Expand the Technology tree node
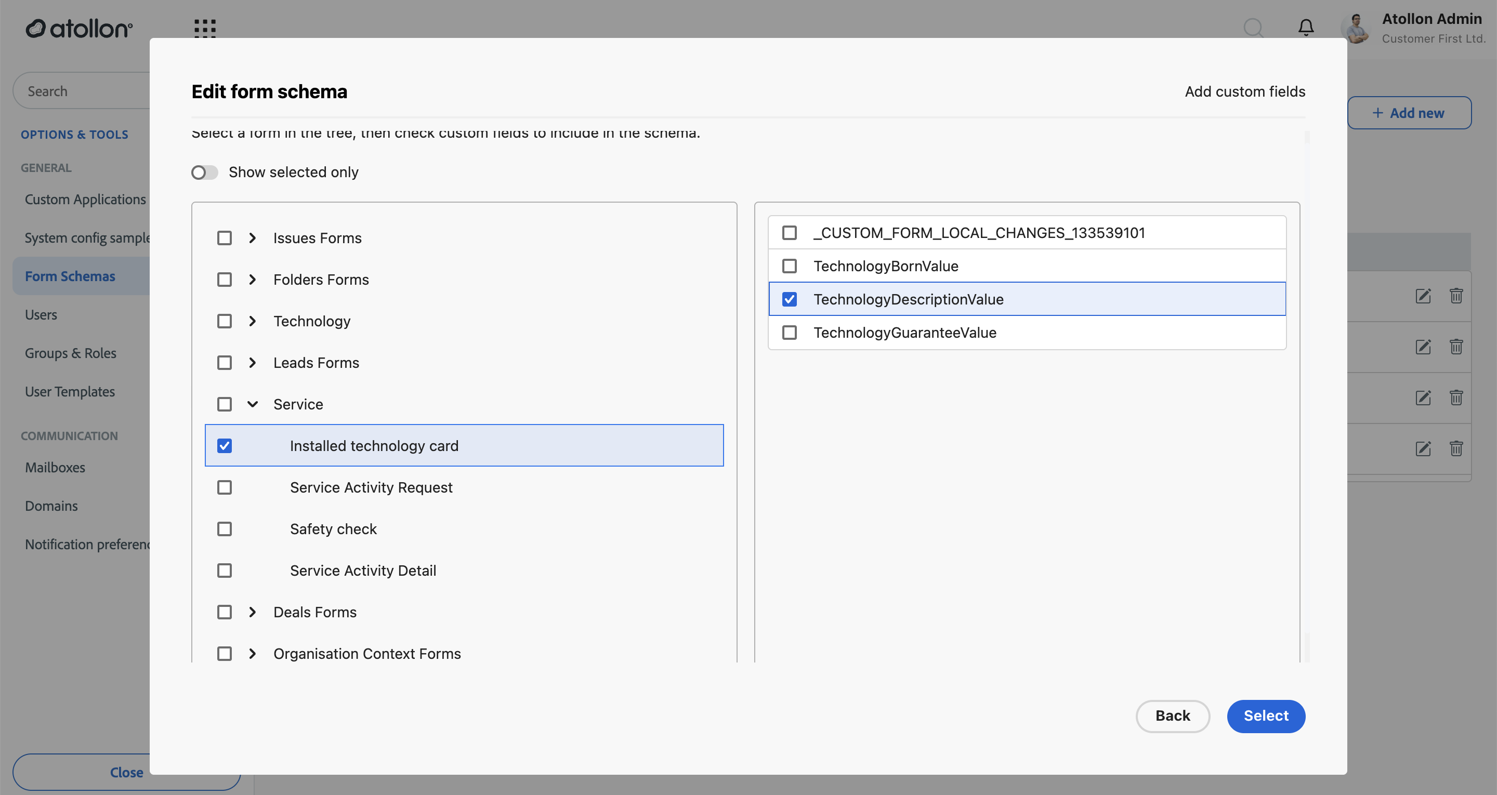This screenshot has width=1497, height=795. coord(252,321)
